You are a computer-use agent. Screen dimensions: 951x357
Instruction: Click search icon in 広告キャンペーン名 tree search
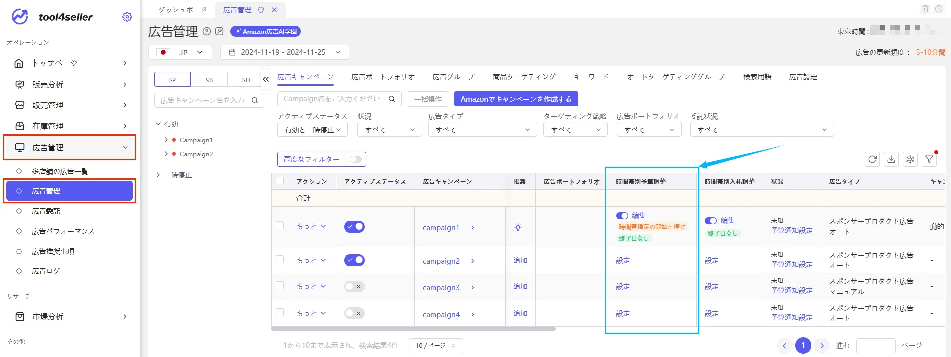pyautogui.click(x=255, y=100)
